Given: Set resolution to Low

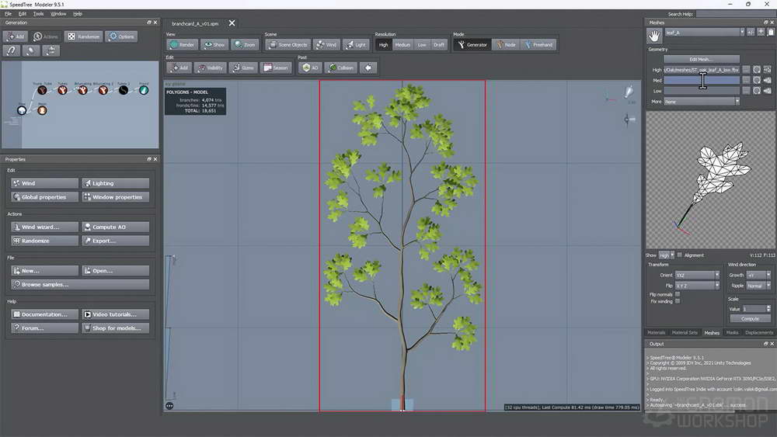Looking at the screenshot, I should (422, 44).
